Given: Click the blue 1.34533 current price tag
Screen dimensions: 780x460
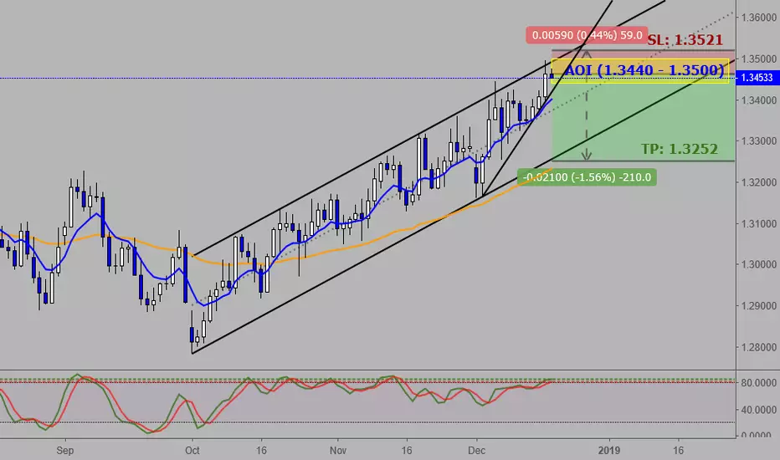Looking at the screenshot, I should point(757,78).
